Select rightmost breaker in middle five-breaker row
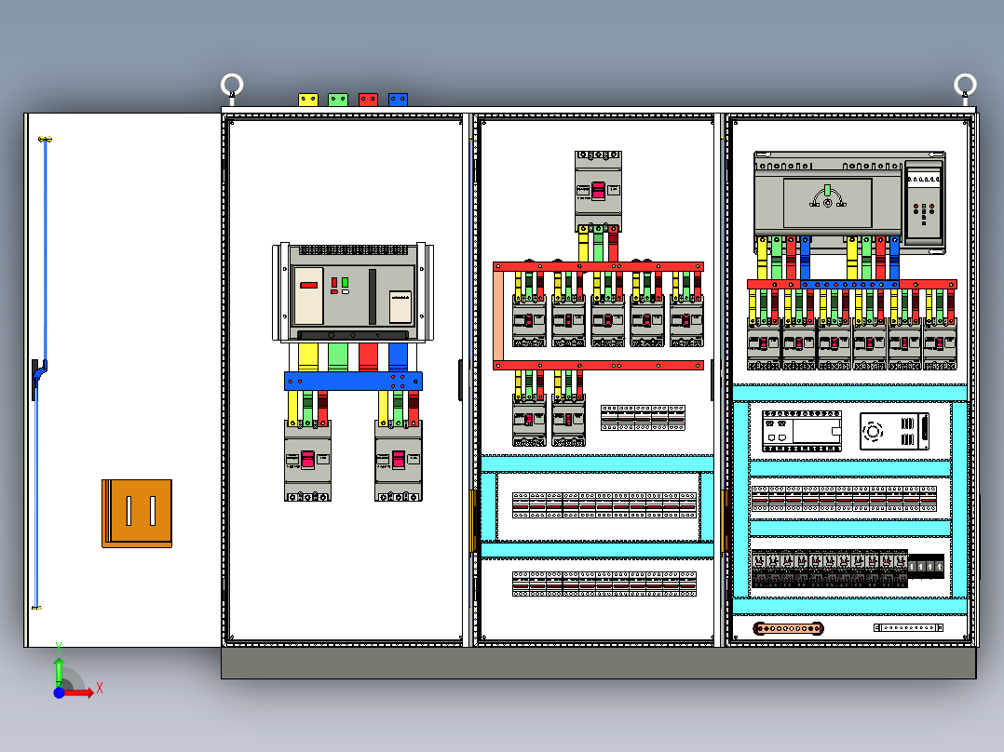Image resolution: width=1004 pixels, height=752 pixels. pos(686,321)
